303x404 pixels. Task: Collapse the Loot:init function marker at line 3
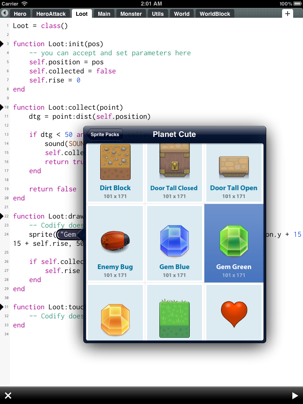[x=2, y=44]
